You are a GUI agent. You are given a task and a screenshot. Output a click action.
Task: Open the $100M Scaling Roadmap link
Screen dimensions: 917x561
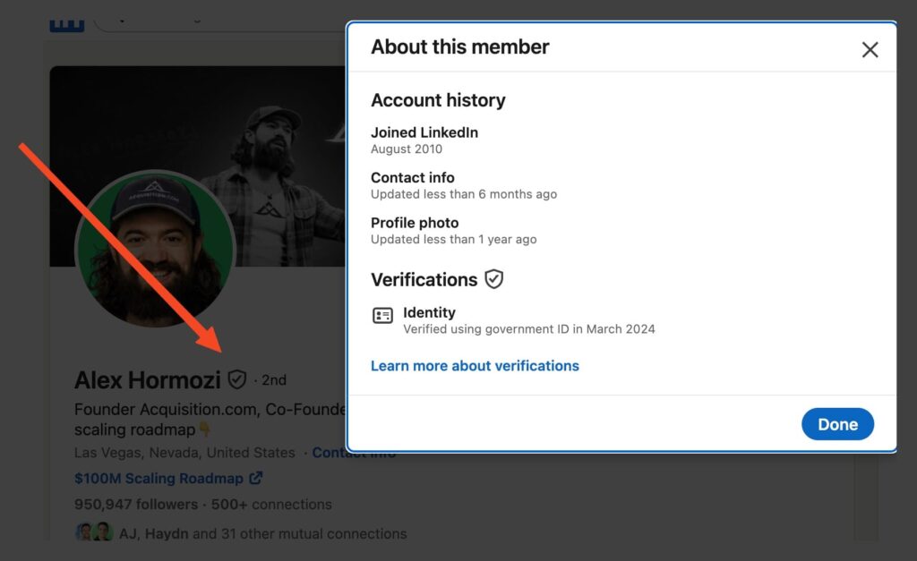167,478
